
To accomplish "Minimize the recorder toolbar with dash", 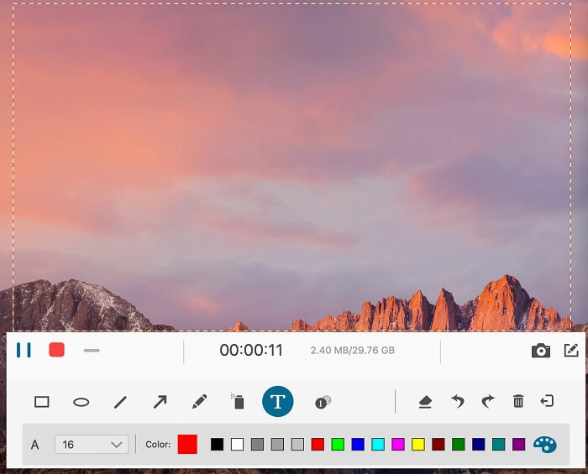I will tap(92, 351).
